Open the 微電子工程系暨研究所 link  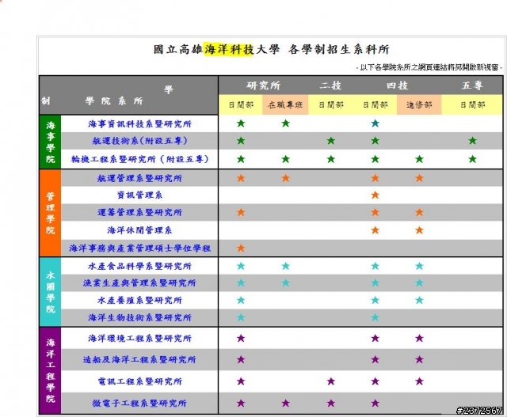click(x=139, y=403)
